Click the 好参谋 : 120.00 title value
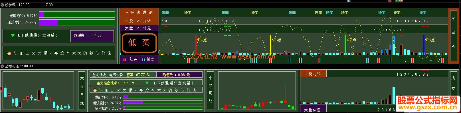The image size is (461, 113). click(17, 5)
